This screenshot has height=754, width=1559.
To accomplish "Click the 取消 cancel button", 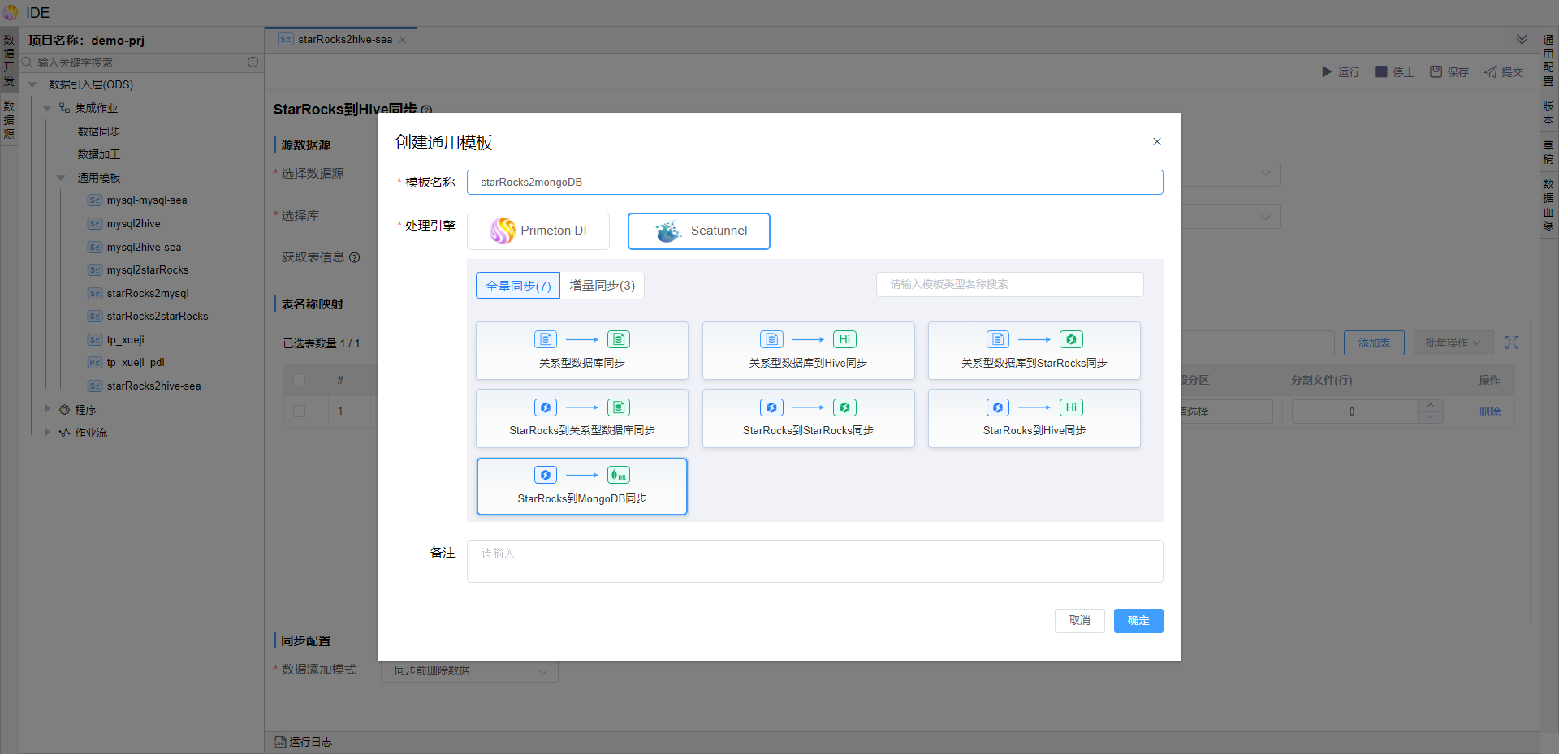I will click(x=1079, y=621).
